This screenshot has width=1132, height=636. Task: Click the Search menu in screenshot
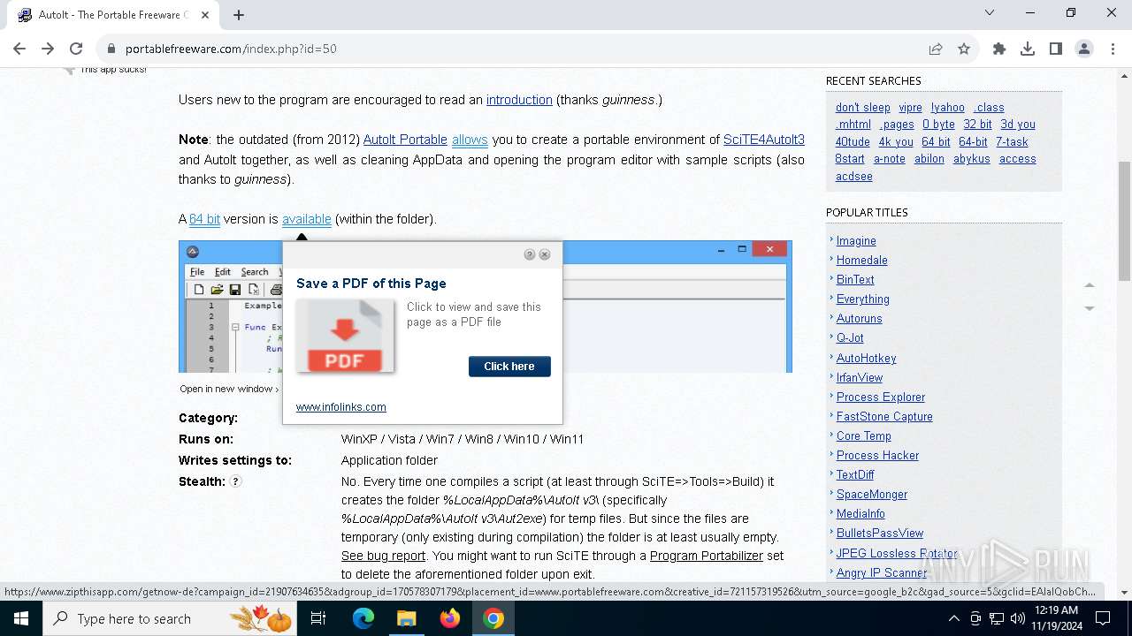tap(255, 272)
